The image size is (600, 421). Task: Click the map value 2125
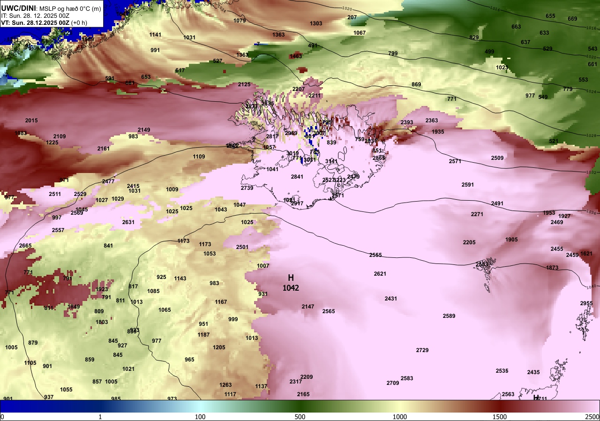(x=244, y=84)
